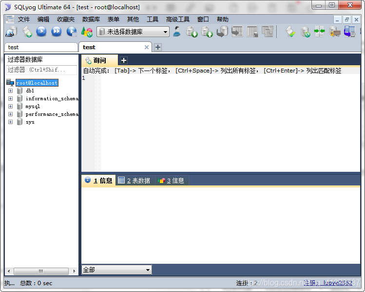Click the Query Builder grid icon
This screenshot has width=365, height=292.
click(252, 32)
